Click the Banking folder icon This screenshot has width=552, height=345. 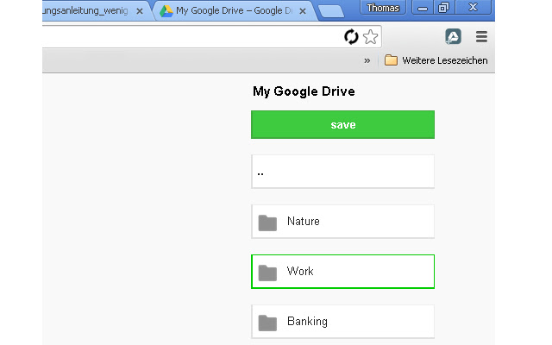pos(267,323)
